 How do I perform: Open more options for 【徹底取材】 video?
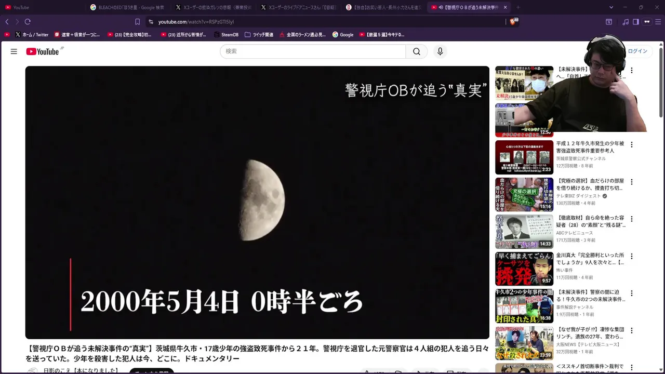(632, 219)
